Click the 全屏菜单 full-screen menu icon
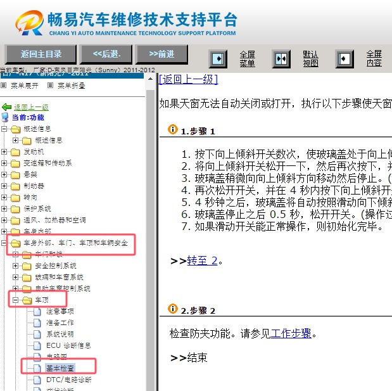This screenshot has height=391, width=392. click(218, 59)
